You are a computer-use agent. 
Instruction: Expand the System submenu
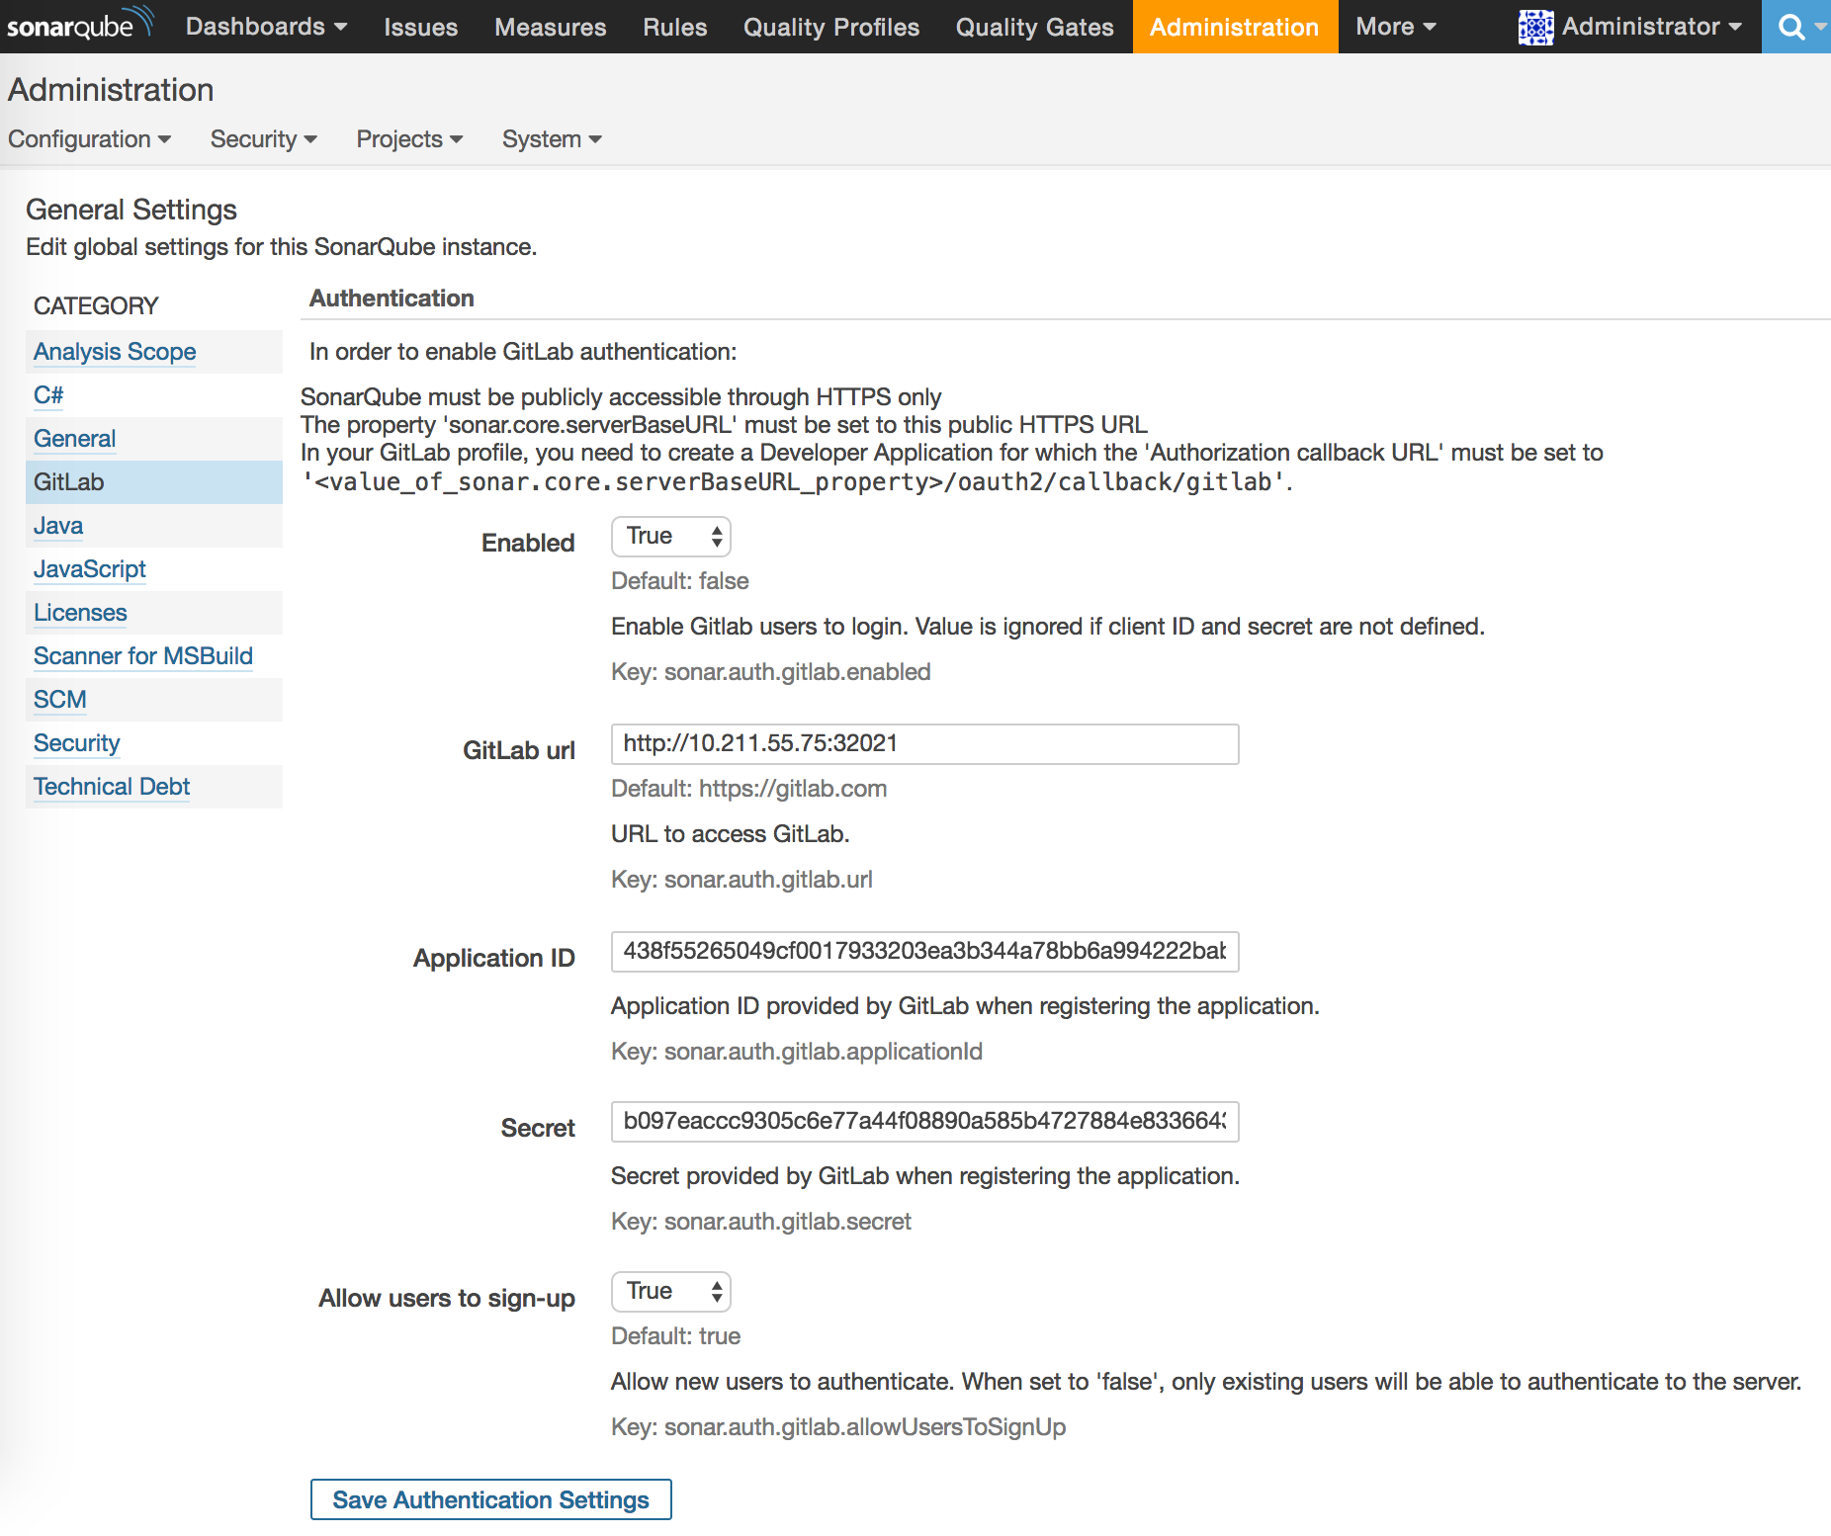coord(552,139)
